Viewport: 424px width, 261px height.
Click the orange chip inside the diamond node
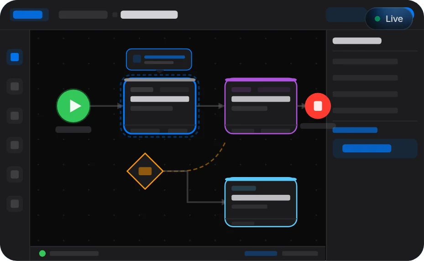click(x=145, y=171)
